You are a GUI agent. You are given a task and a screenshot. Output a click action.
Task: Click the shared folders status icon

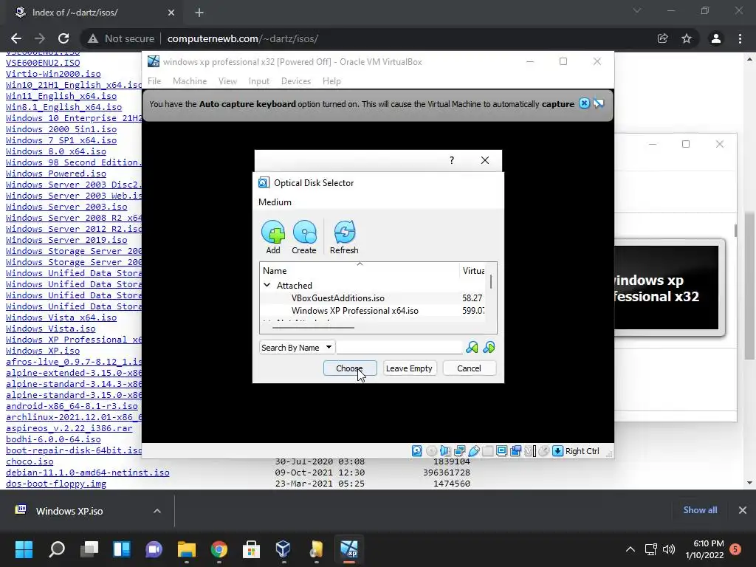487,451
